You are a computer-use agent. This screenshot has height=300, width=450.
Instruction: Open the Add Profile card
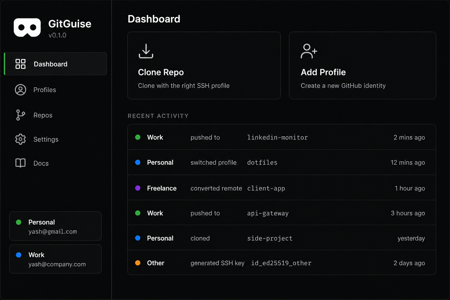(x=363, y=65)
